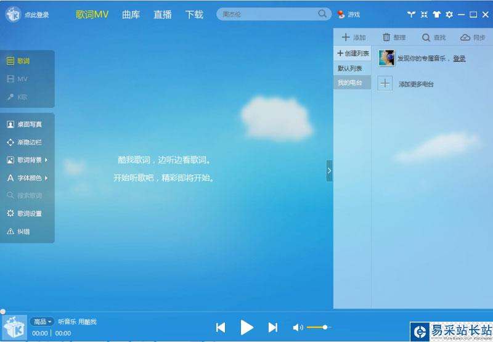Click 添加更多电台 text
The width and height of the screenshot is (493, 342).
416,84
